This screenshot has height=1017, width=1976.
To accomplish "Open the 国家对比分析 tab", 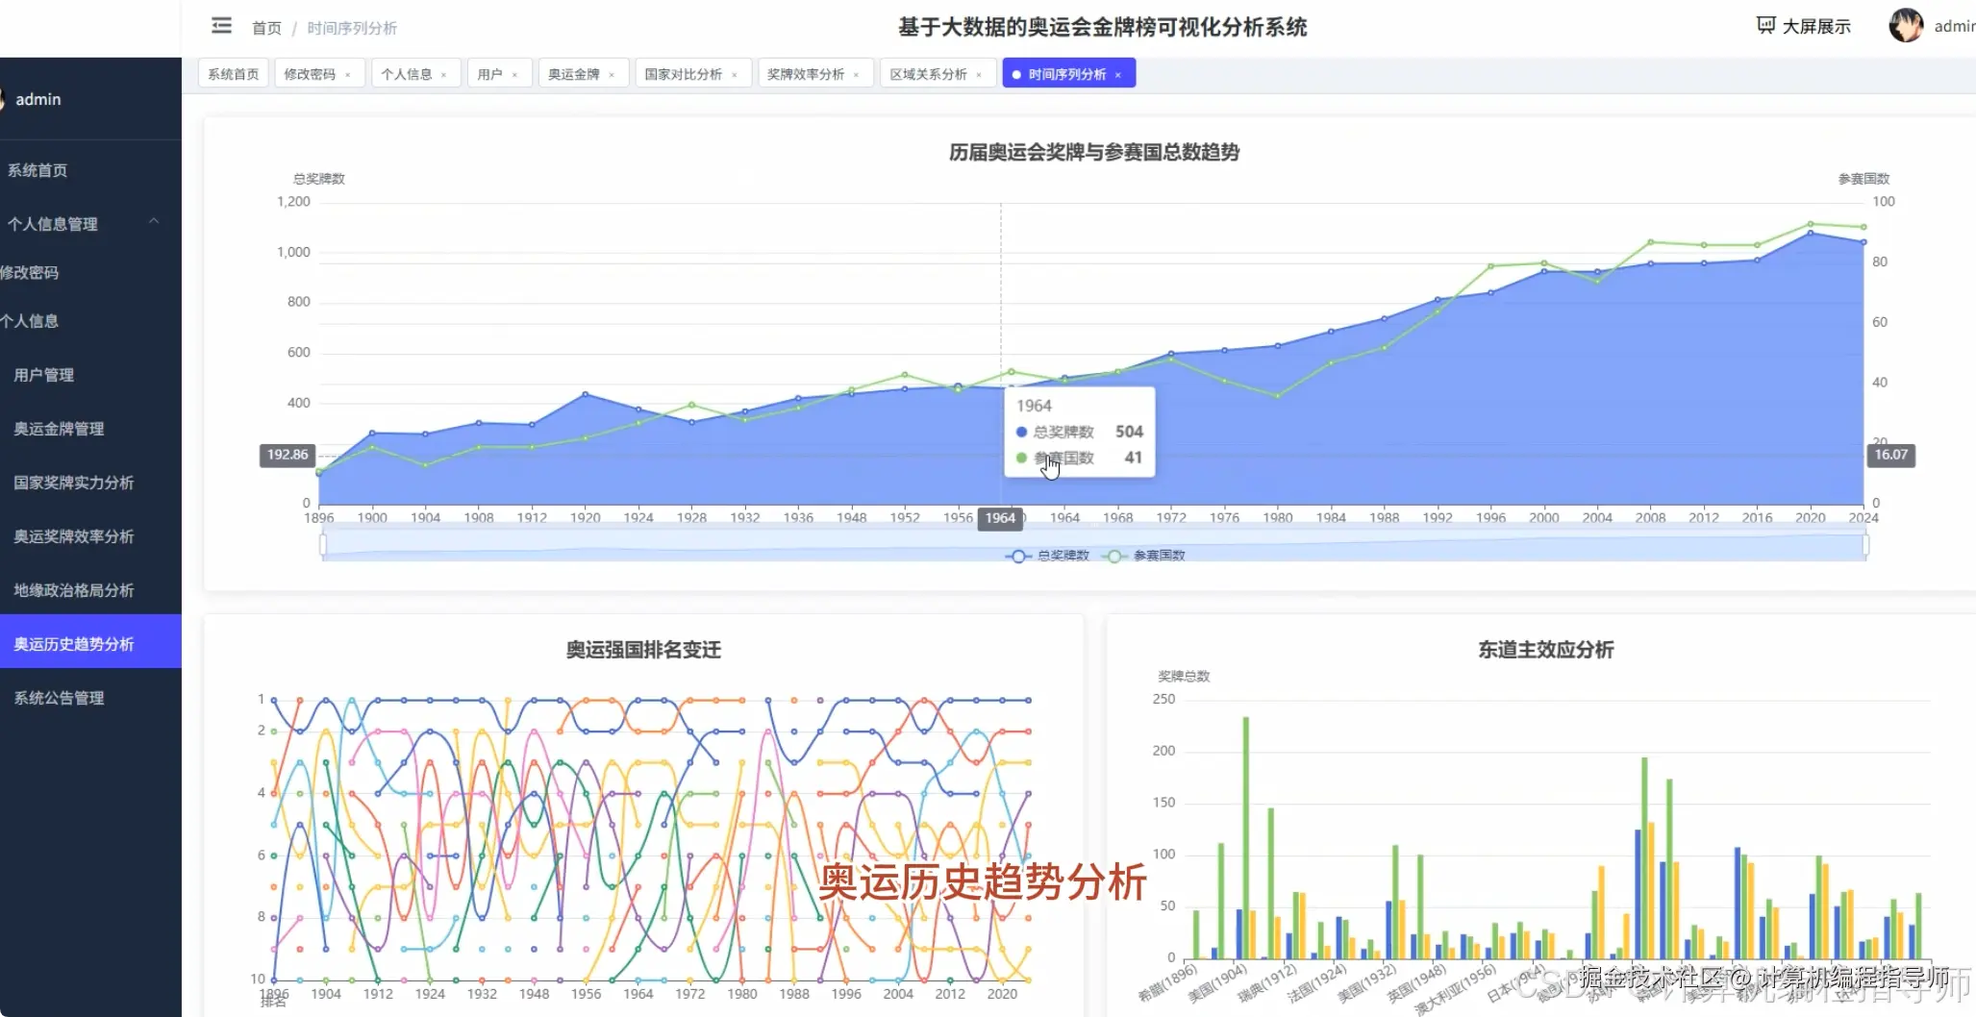I will pyautogui.click(x=685, y=72).
